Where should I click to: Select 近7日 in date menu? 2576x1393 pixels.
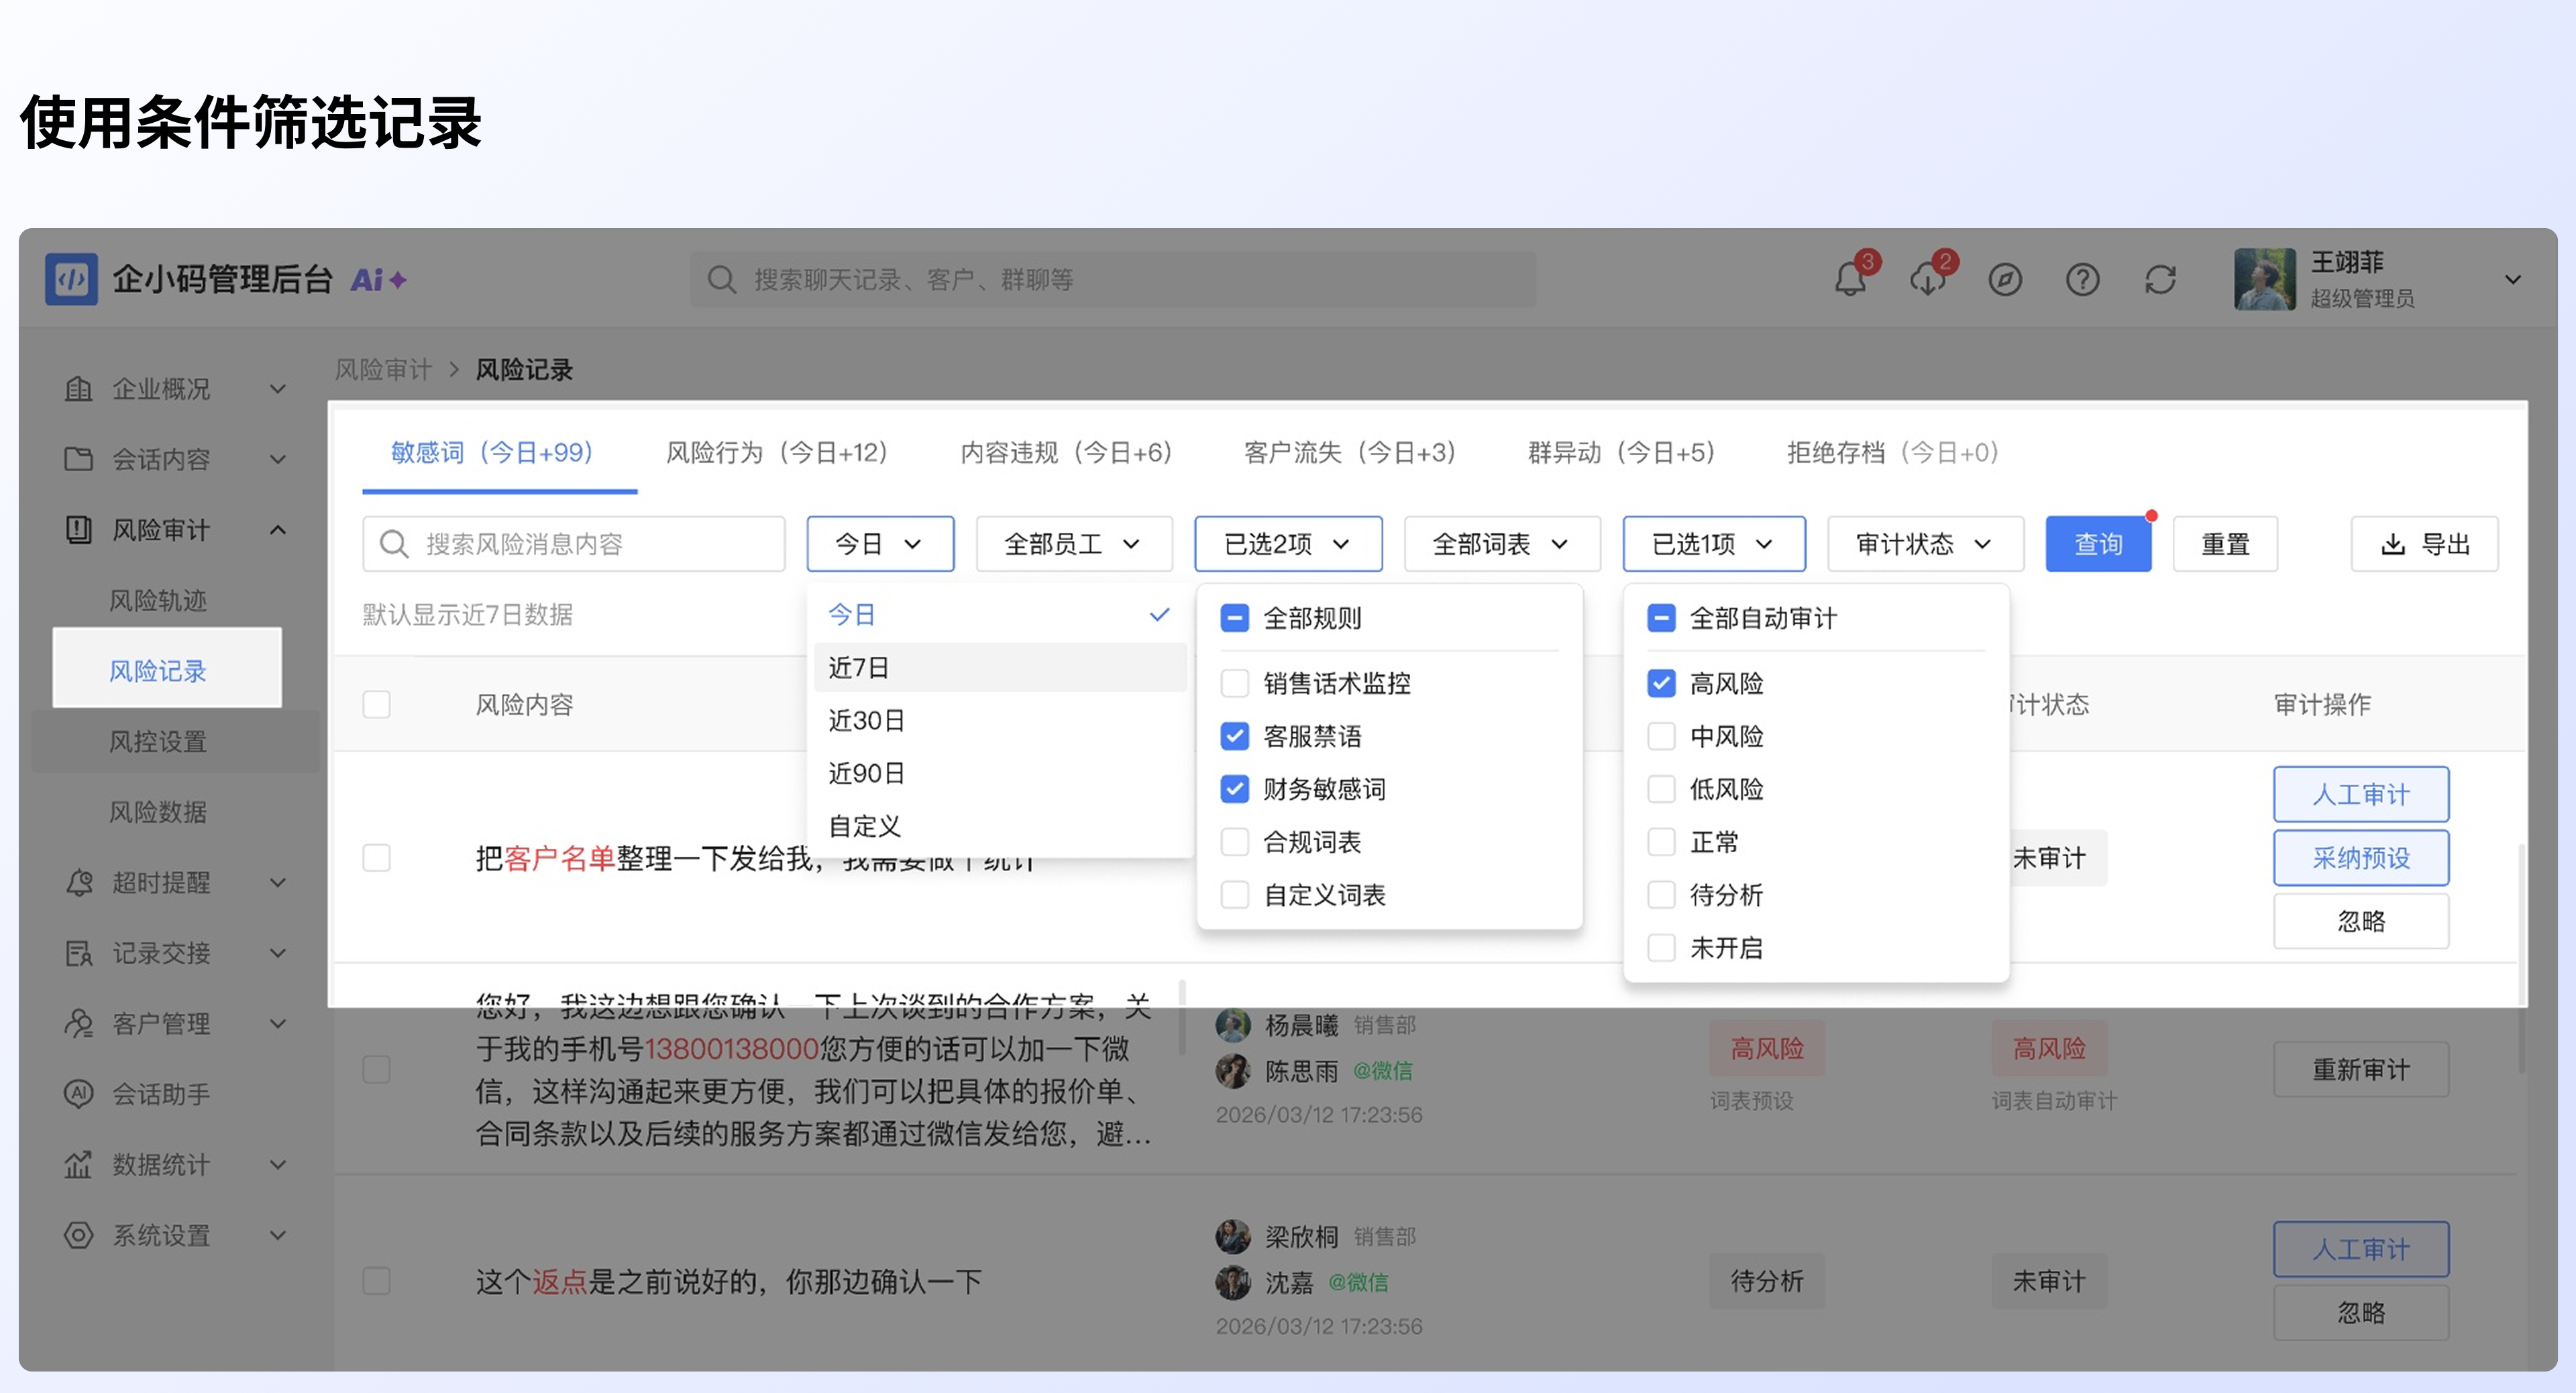[x=999, y=667]
